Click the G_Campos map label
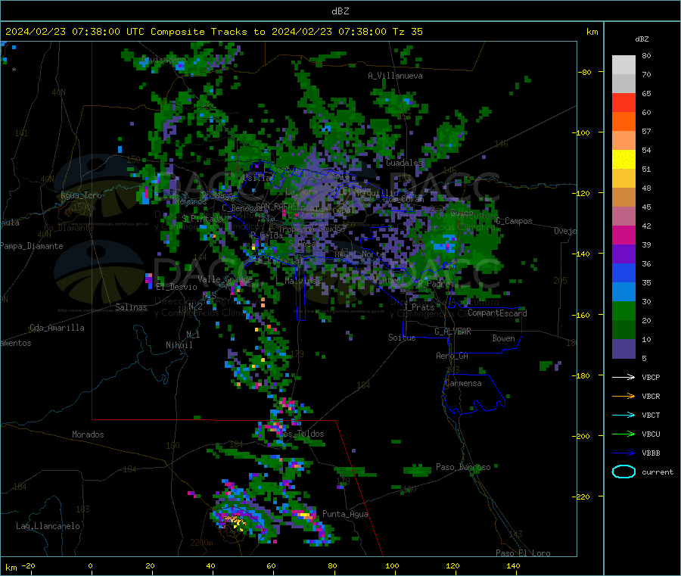 pos(515,221)
